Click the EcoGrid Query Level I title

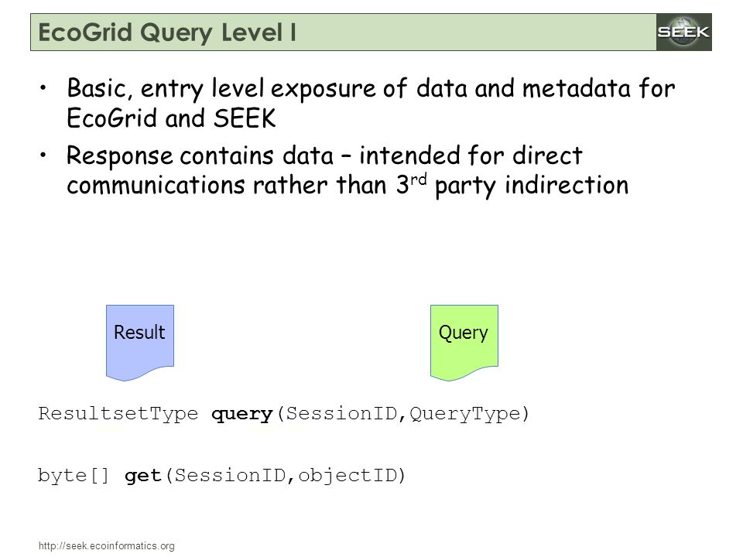click(x=167, y=32)
